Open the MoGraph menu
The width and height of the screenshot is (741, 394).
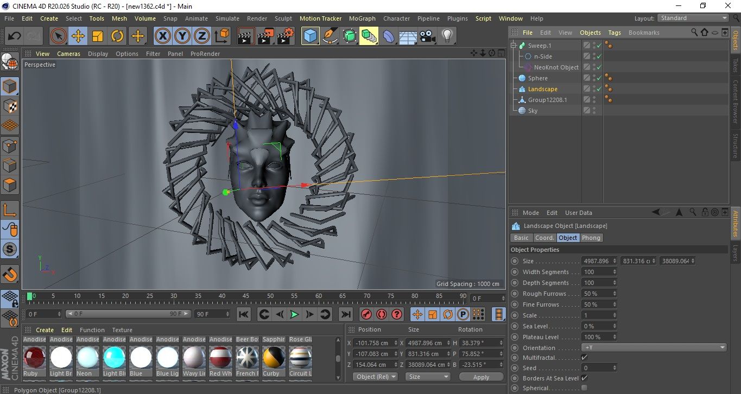pyautogui.click(x=362, y=18)
